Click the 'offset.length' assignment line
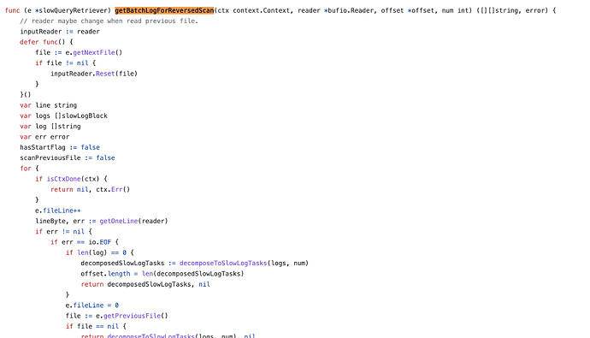Screen dimensions: 590x338 click(162, 274)
